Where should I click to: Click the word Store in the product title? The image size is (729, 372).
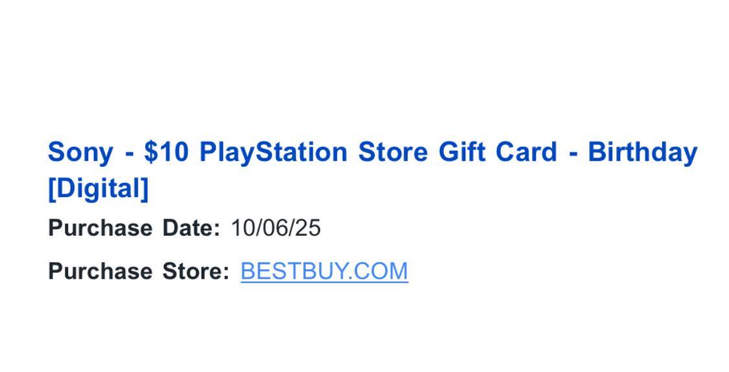coord(393,152)
